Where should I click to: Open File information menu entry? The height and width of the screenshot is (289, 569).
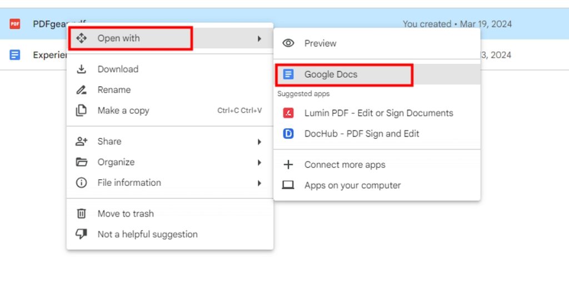170,182
